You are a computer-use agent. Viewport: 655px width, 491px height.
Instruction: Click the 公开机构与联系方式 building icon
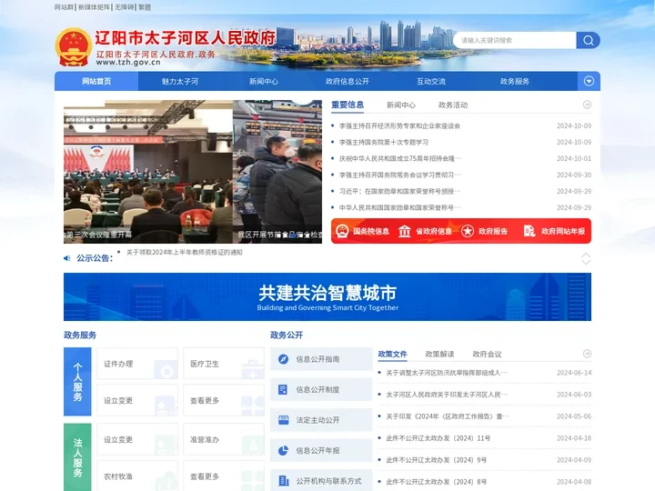coord(284,481)
